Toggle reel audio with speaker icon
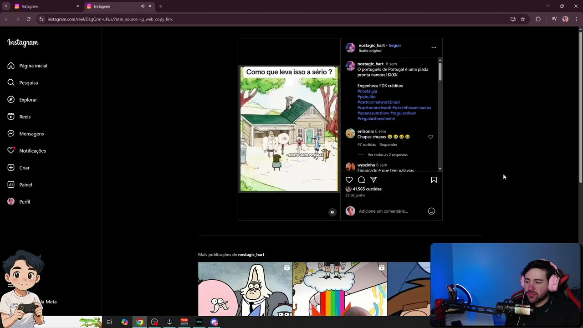583x328 pixels. (x=332, y=212)
